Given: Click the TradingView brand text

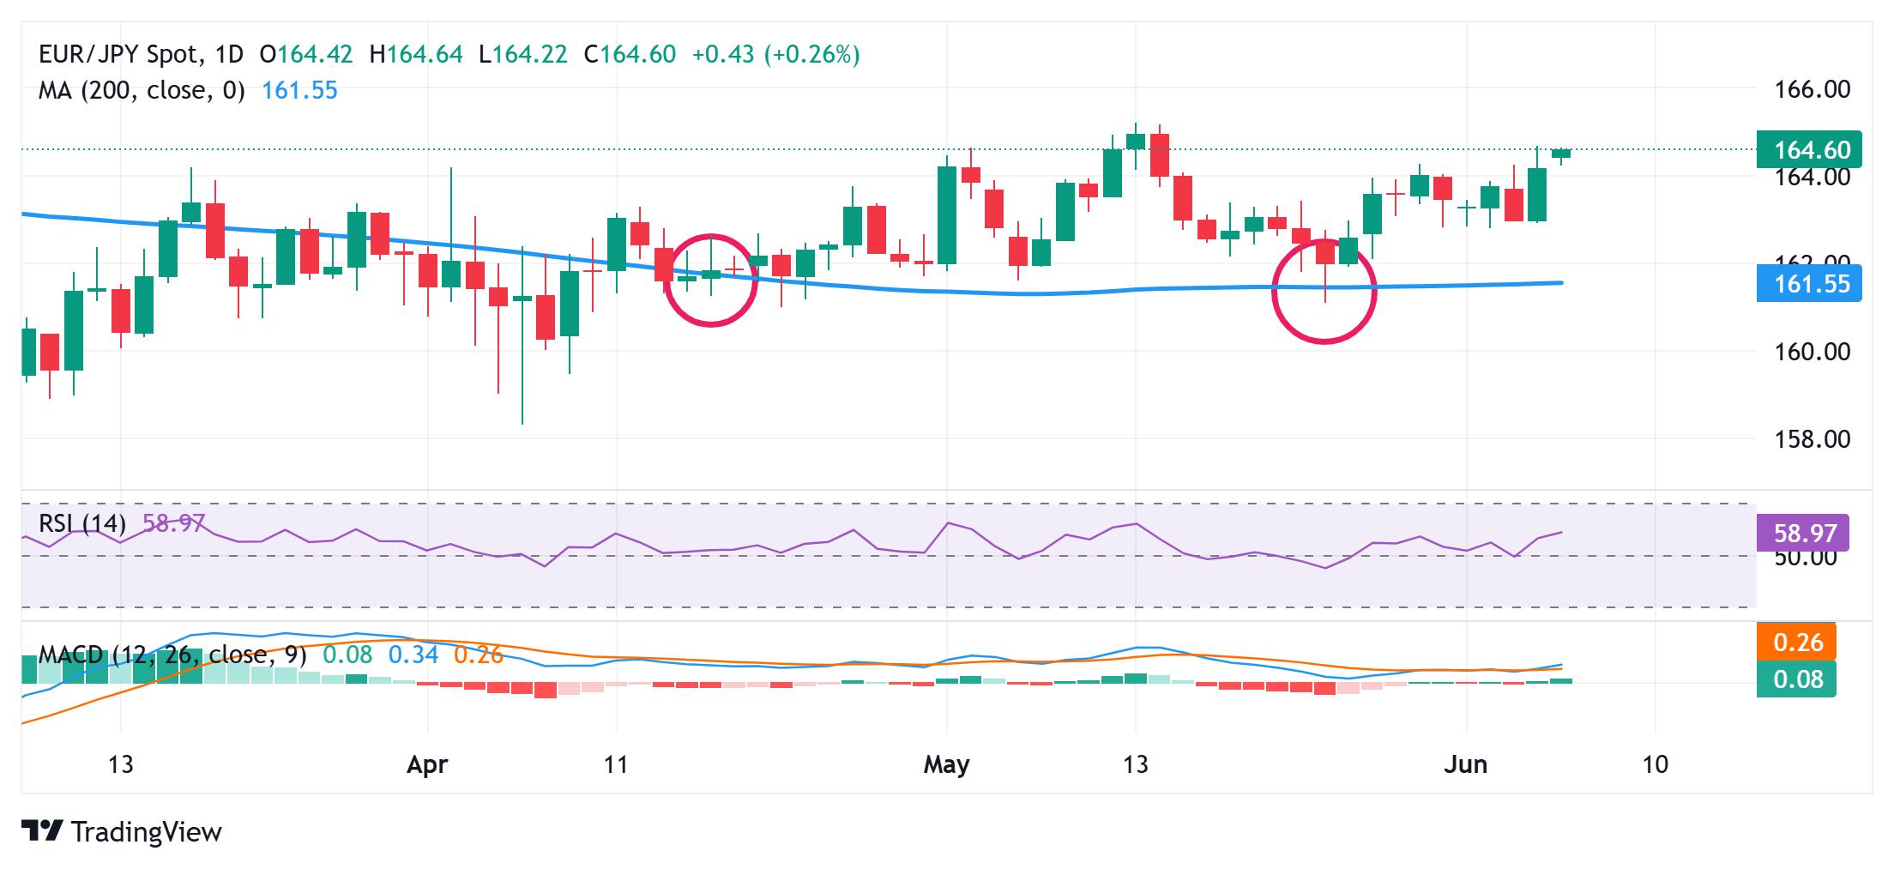Looking at the screenshot, I should pos(147,831).
